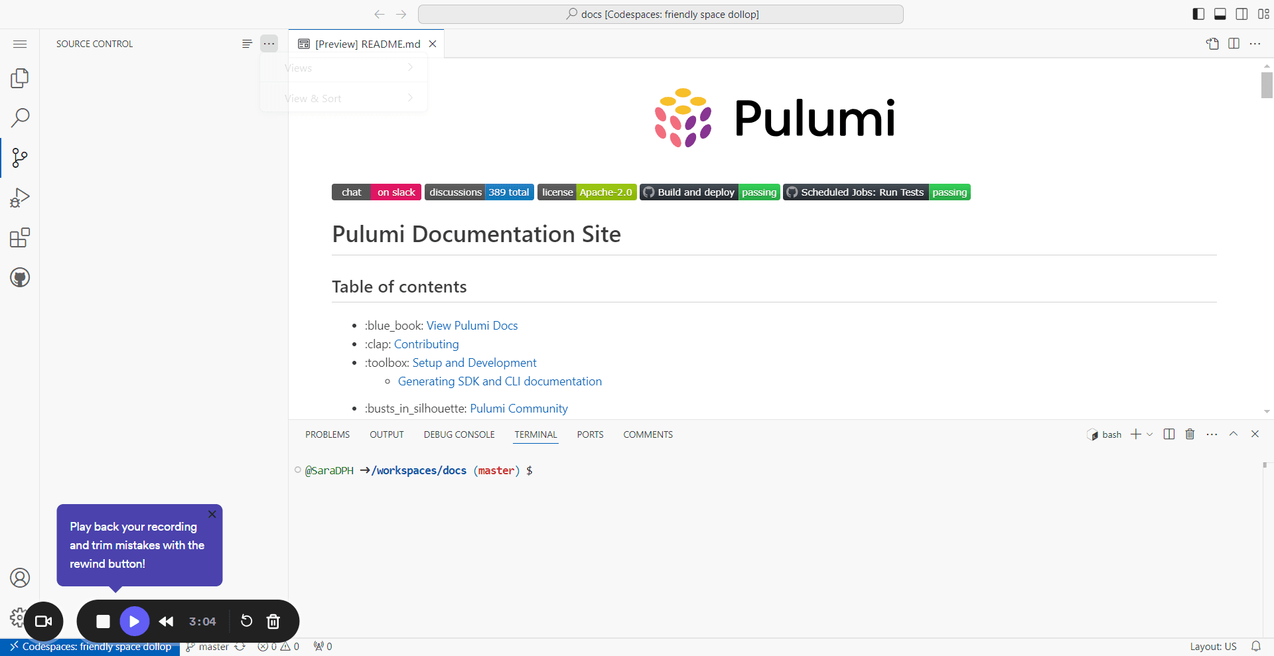The height and width of the screenshot is (656, 1274).
Task: Open the Run and Debug view
Action: click(x=20, y=198)
